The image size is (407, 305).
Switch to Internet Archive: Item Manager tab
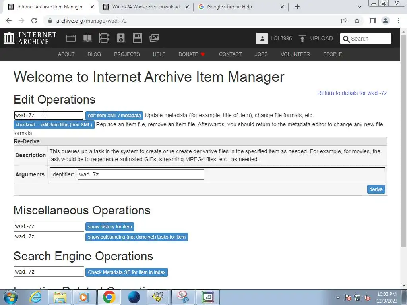50,7
